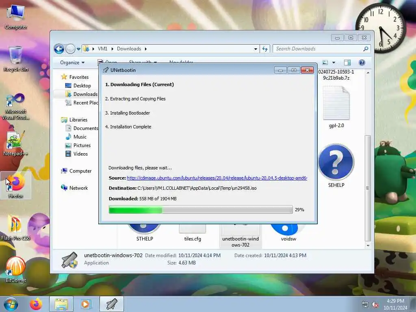Screen dimensions: 416x312
Task: Open Computer in the navigation pane
Action: tap(80, 171)
